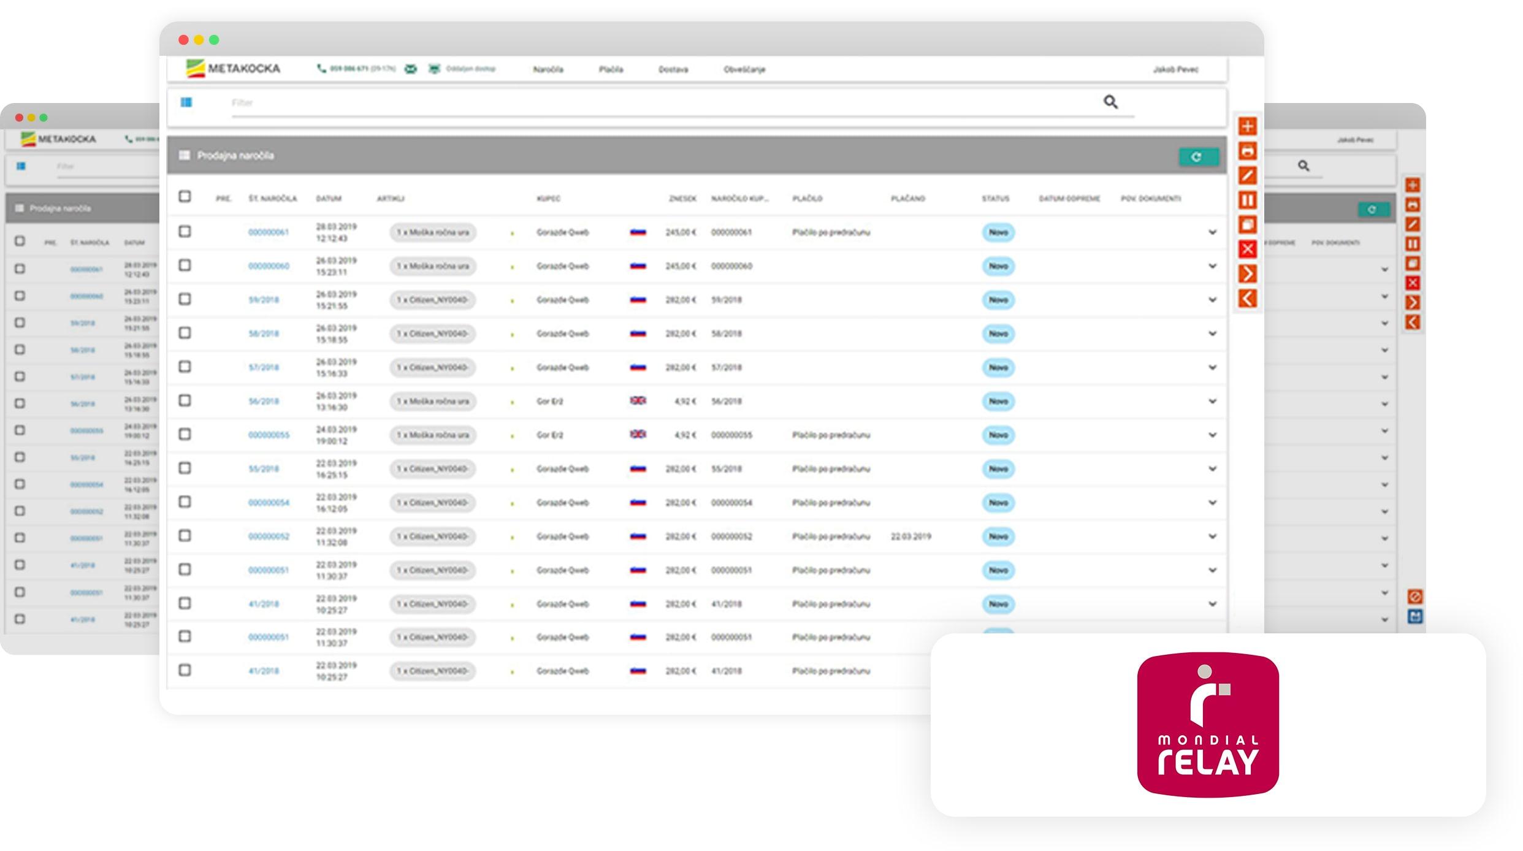
Task: Expand the row for order 000000052
Action: pos(1212,536)
